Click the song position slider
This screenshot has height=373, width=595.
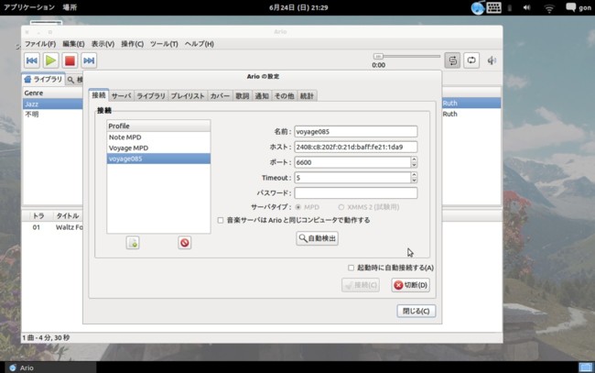[406, 56]
